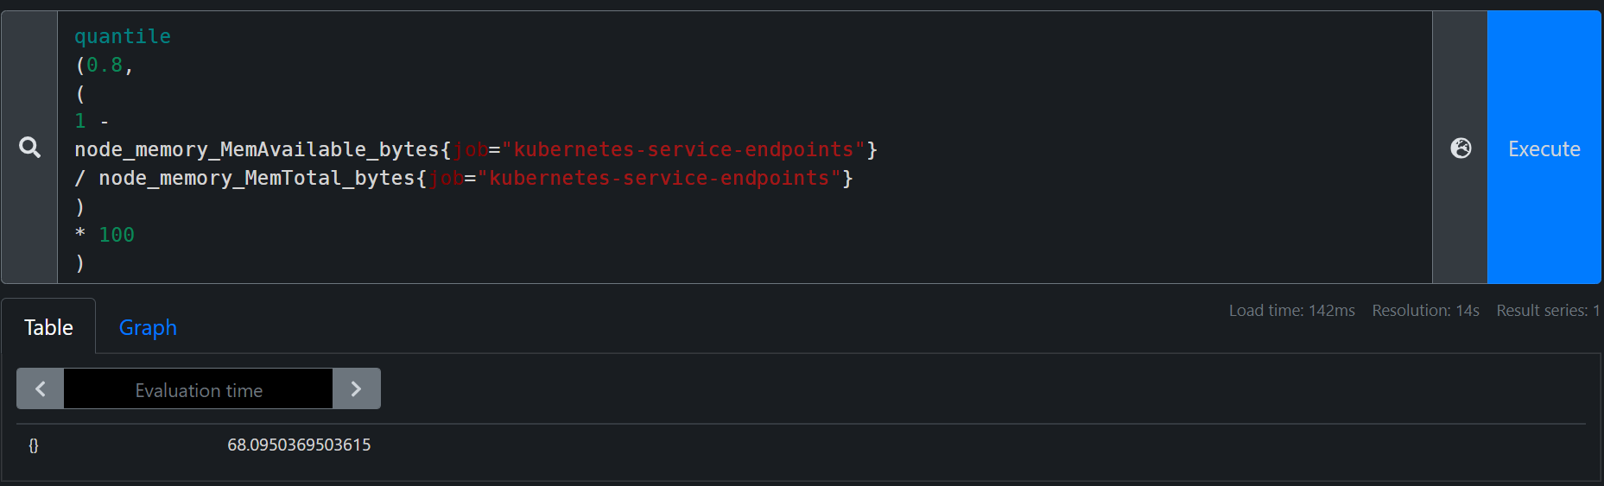Click the empty {} series label

tap(34, 445)
